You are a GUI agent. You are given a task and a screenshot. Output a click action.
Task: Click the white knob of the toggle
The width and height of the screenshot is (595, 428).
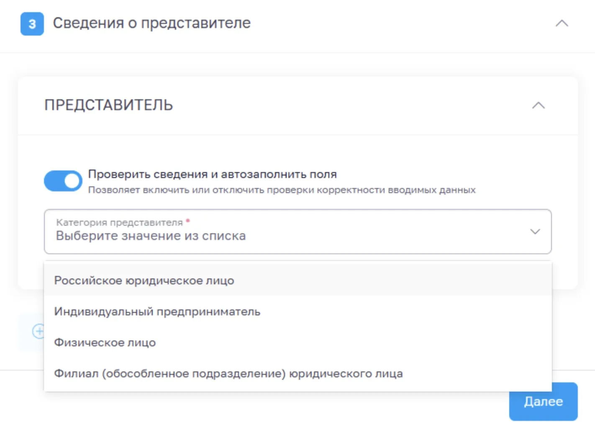(72, 181)
